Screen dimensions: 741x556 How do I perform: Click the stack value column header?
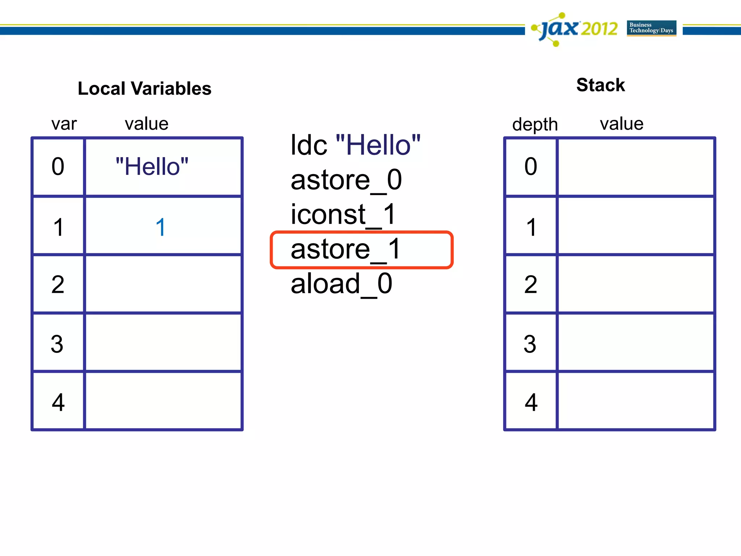pyautogui.click(x=621, y=124)
